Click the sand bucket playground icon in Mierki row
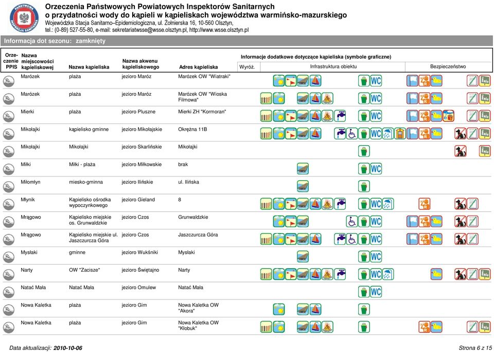The height and width of the screenshot is (352, 494). tap(448, 116)
